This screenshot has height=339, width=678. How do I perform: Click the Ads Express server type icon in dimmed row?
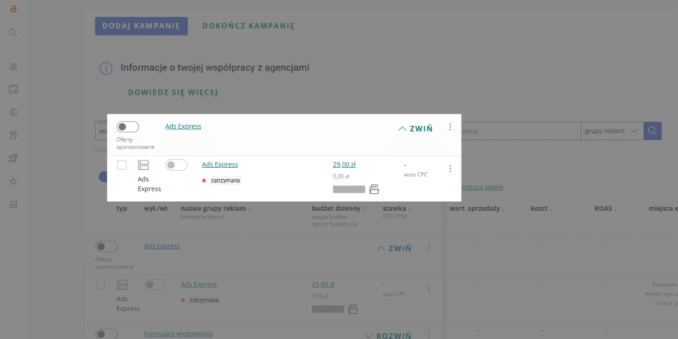click(122, 285)
